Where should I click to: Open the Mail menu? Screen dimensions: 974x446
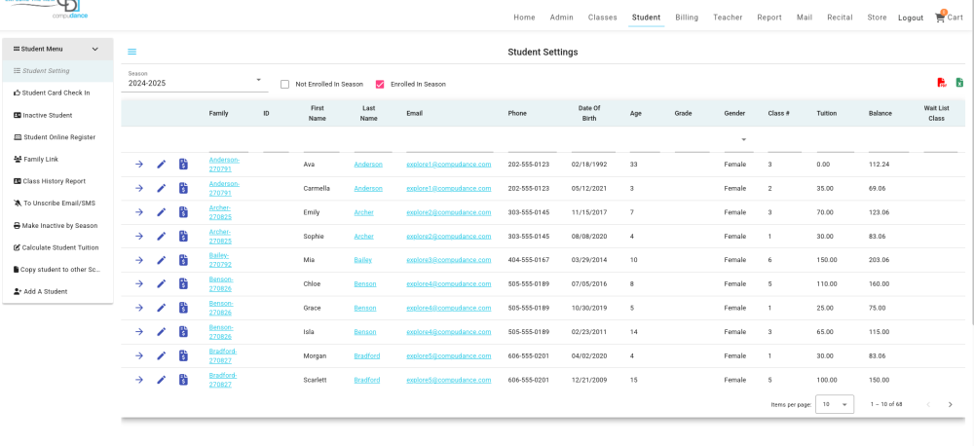[x=805, y=18]
